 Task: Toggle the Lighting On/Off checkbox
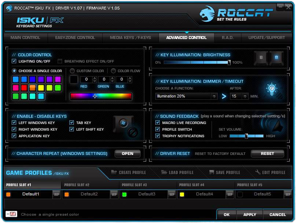point(14,61)
